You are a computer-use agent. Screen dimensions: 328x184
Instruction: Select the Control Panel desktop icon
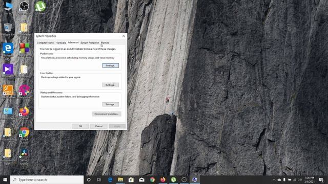(x=8, y=113)
